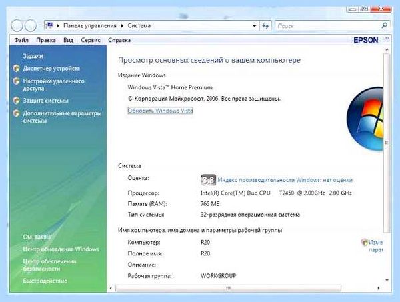Click the Back navigation arrow button

click(x=17, y=26)
